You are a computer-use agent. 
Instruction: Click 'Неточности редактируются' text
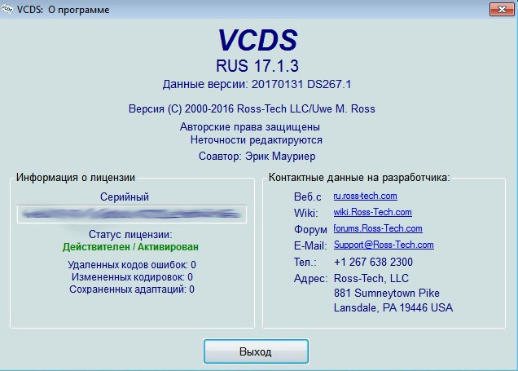click(x=257, y=140)
